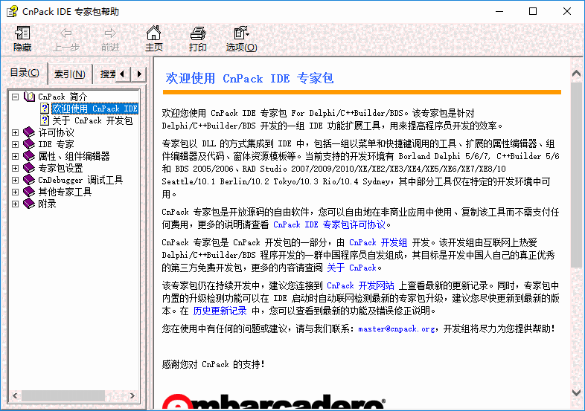
Task: Click the 前进 forward arrow icon
Action: [x=110, y=33]
